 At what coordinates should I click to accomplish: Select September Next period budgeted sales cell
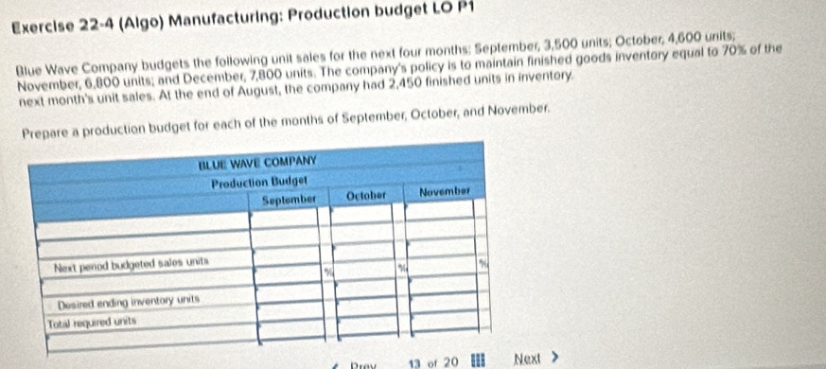click(287, 255)
